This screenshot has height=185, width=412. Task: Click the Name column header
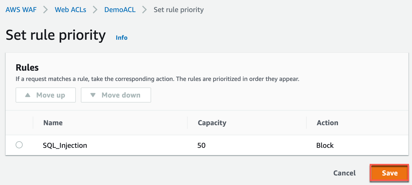click(x=53, y=123)
